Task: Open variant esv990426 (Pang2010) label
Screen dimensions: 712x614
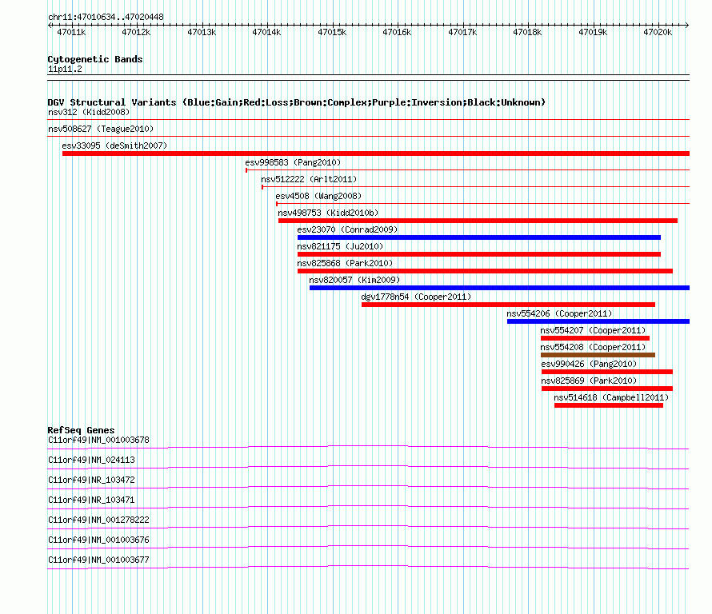Action: [x=589, y=364]
